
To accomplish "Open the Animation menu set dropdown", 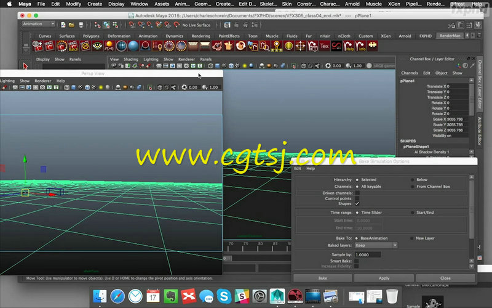I will point(39,24).
